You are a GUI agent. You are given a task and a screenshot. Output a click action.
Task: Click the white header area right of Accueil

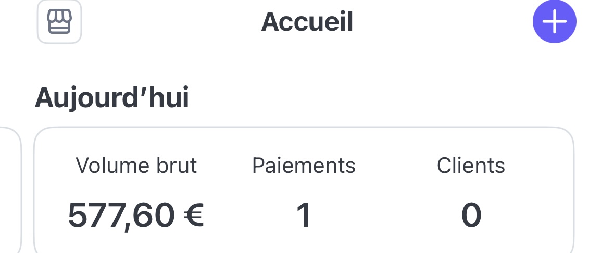coord(443,22)
